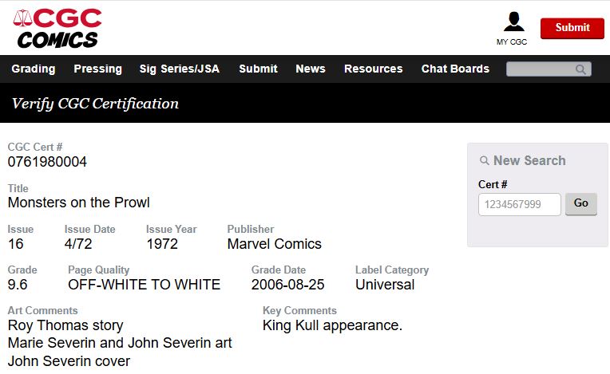
Task: Click the New Search magnifier icon
Action: click(484, 161)
